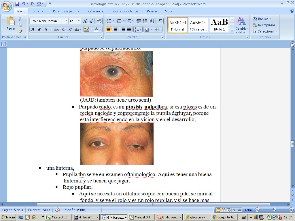Click the Reemplazar button
This screenshot has width=295, height=221.
(264, 25)
